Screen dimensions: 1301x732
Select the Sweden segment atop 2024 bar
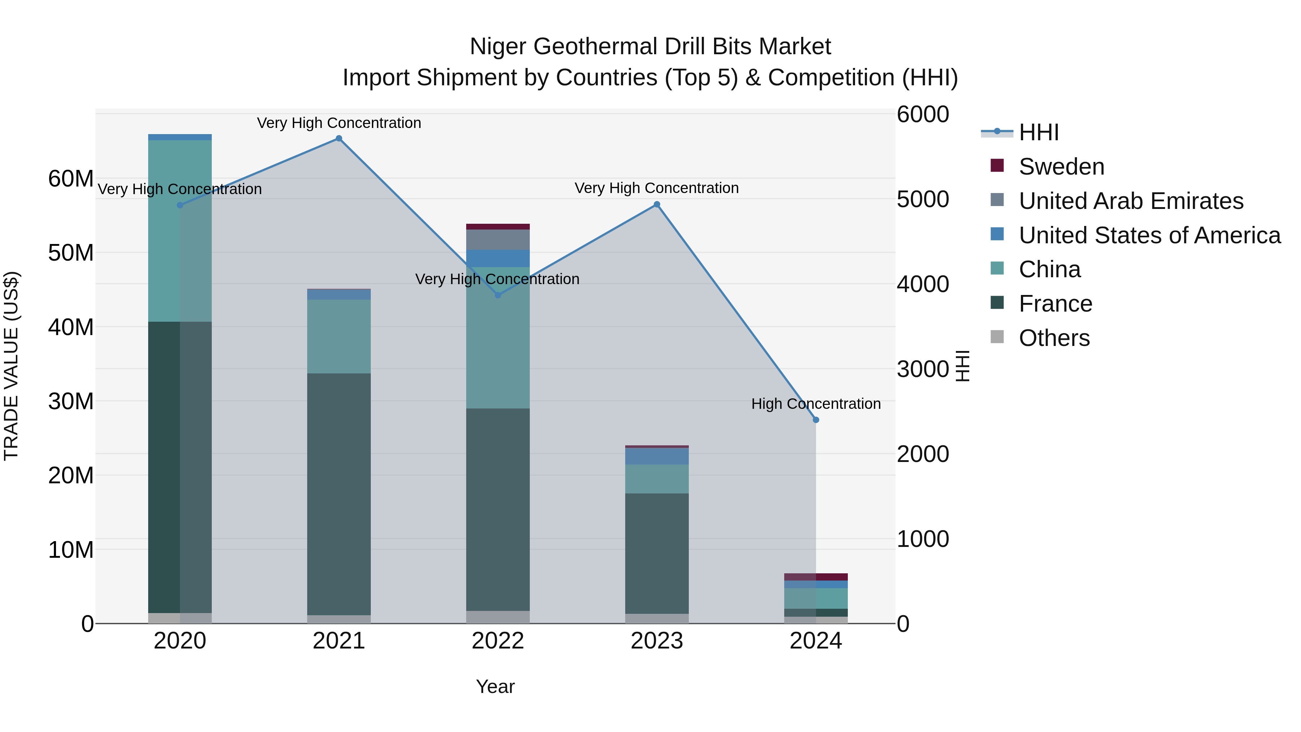point(816,577)
